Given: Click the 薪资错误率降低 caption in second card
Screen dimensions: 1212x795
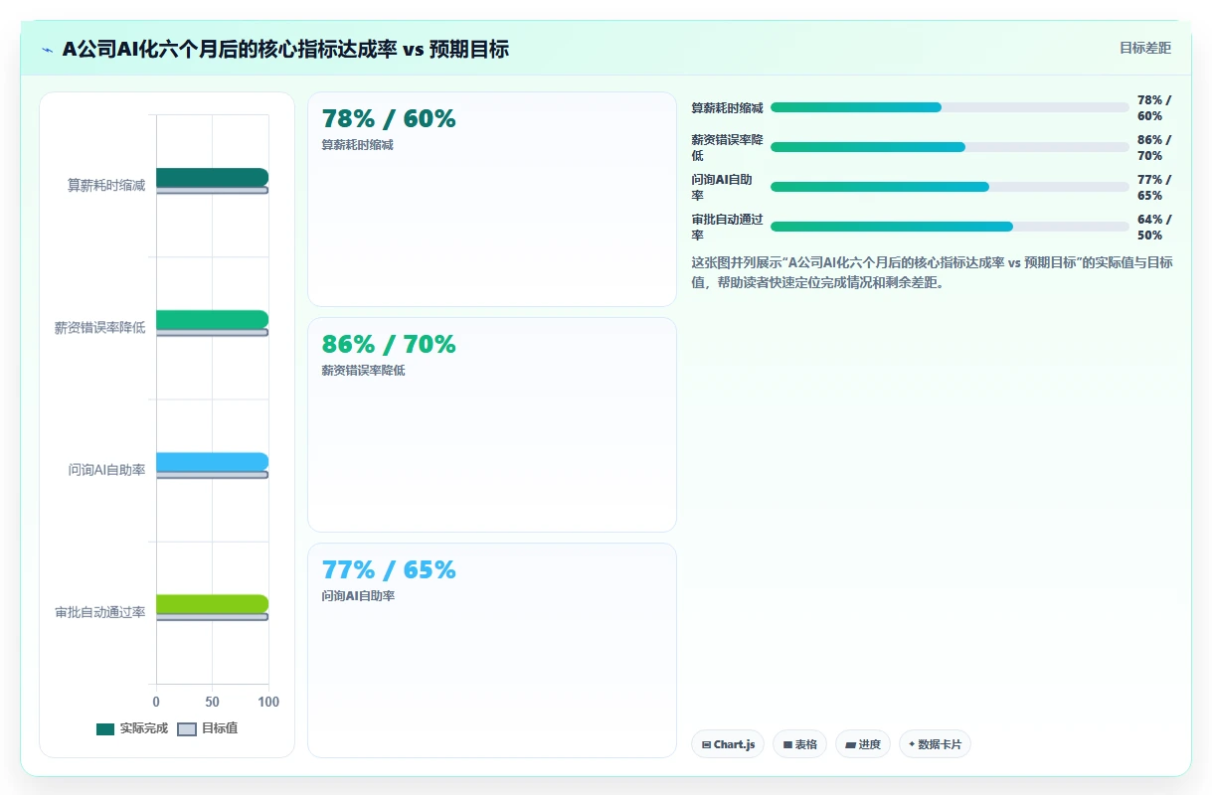Looking at the screenshot, I should pos(363,371).
